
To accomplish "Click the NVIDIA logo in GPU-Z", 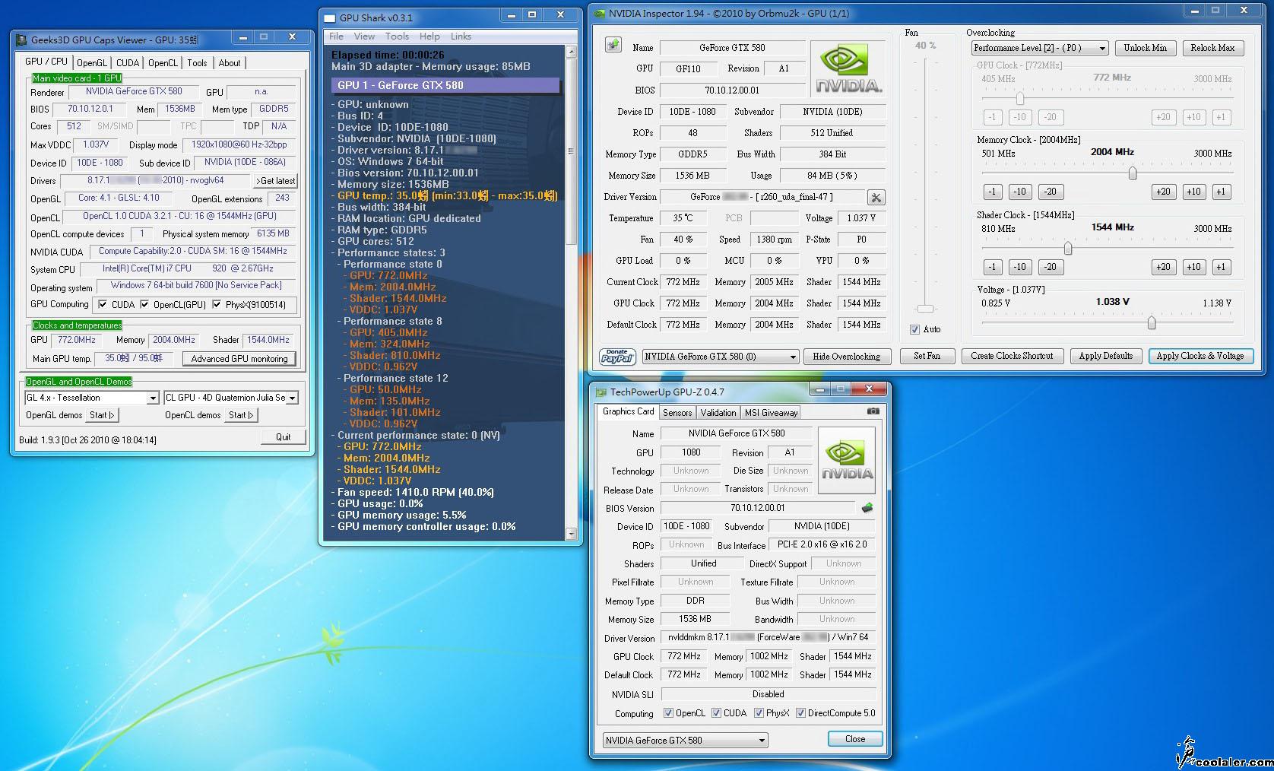I will (x=846, y=460).
